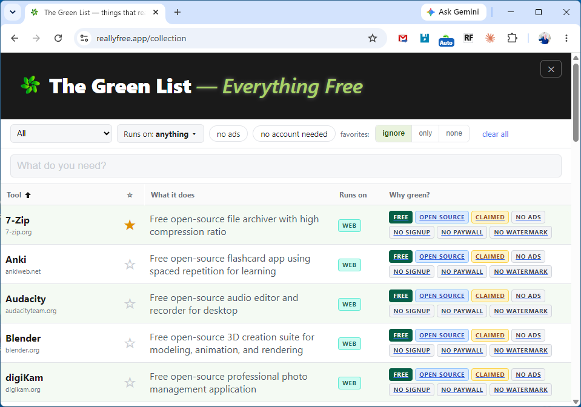
Task: Click CLAIMED tag in the Audacity row
Action: (490, 296)
